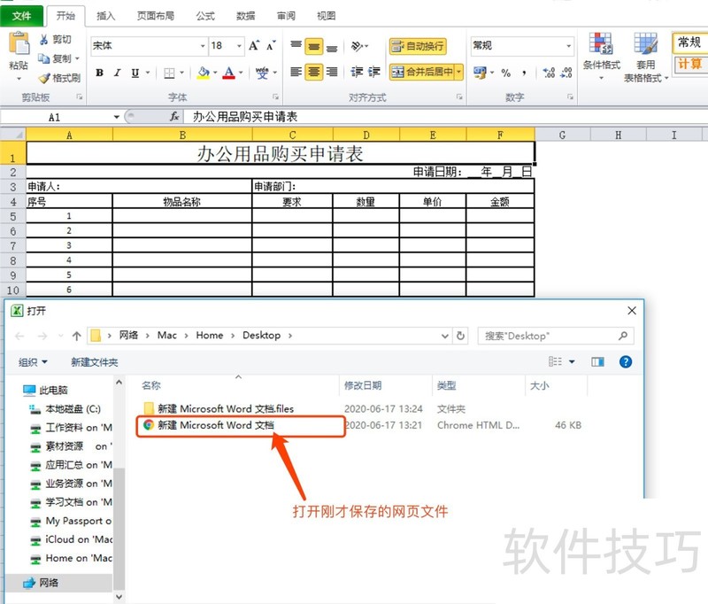Open the font name 宋体 dropdown
Screen dimensions: 708x604
203,46
